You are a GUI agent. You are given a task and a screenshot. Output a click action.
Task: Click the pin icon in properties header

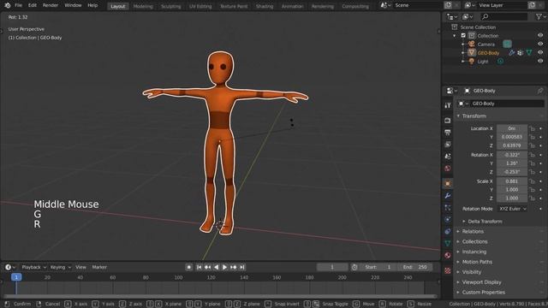pyautogui.click(x=540, y=91)
